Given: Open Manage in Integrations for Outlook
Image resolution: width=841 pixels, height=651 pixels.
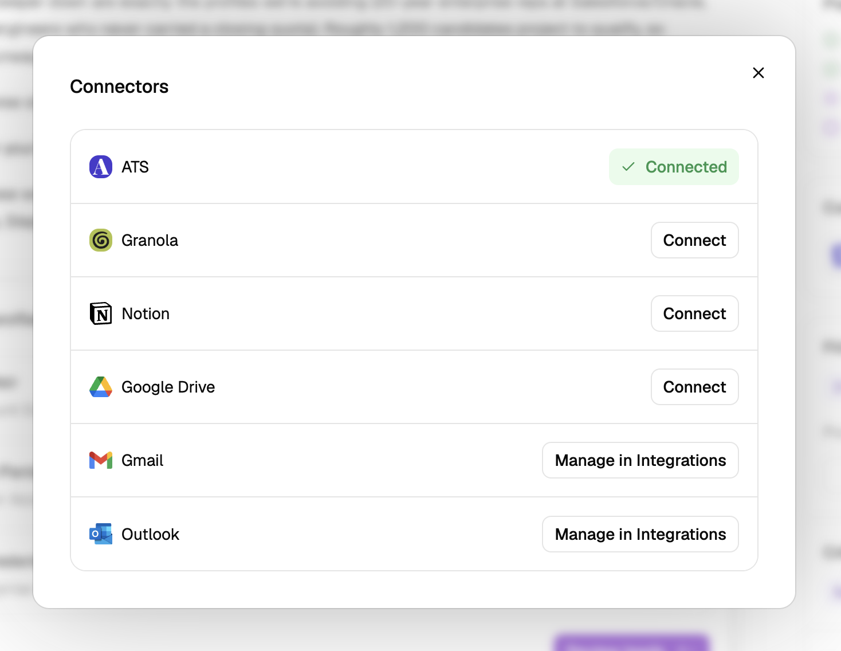Looking at the screenshot, I should (640, 534).
